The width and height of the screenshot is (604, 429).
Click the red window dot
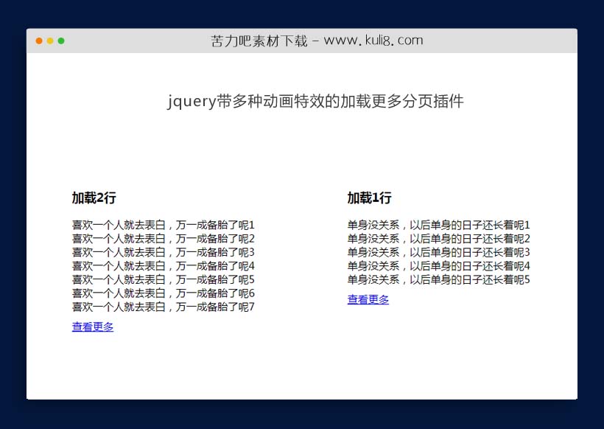coord(38,41)
